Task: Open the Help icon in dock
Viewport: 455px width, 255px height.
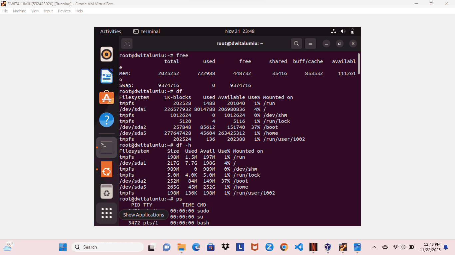Action: click(x=107, y=120)
